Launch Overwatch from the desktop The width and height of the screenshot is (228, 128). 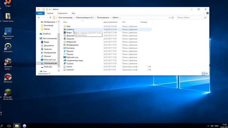pos(8,48)
